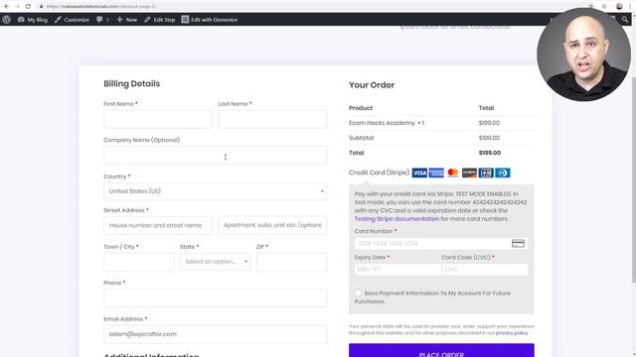Click the Credit Card (Stripe) label
Viewport: 636px width, 357px height.
point(379,173)
